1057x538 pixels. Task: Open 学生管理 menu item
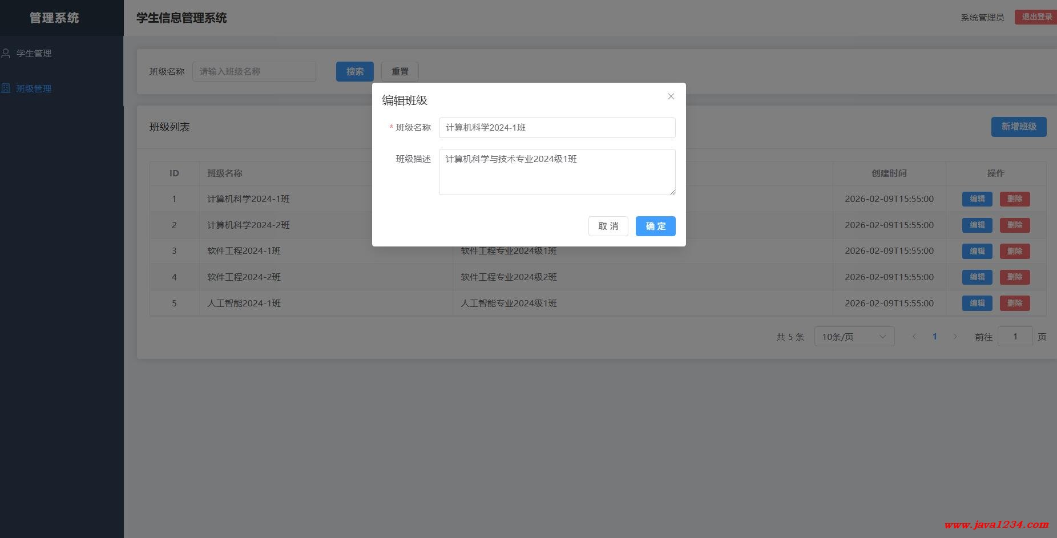pos(34,54)
